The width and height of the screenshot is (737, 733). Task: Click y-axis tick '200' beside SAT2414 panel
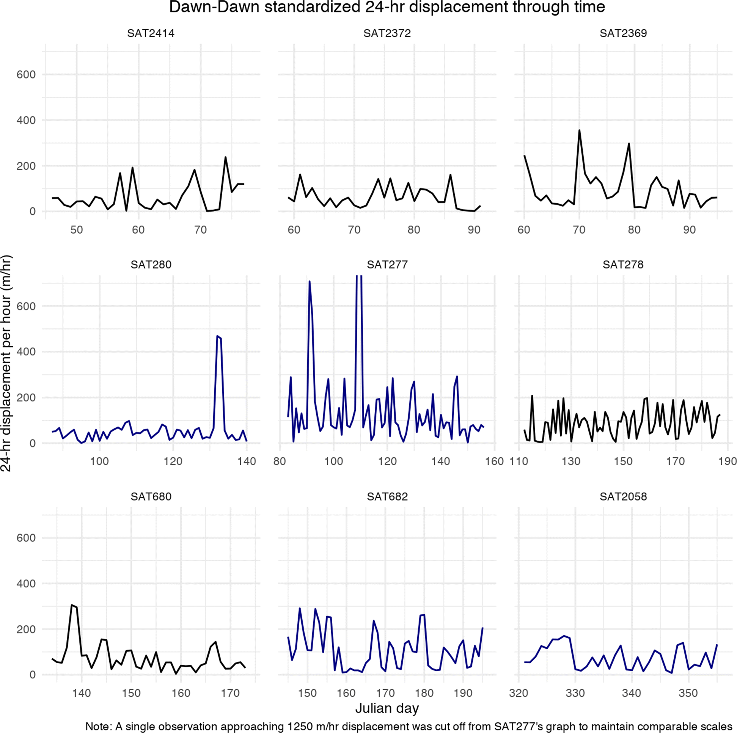point(26,166)
